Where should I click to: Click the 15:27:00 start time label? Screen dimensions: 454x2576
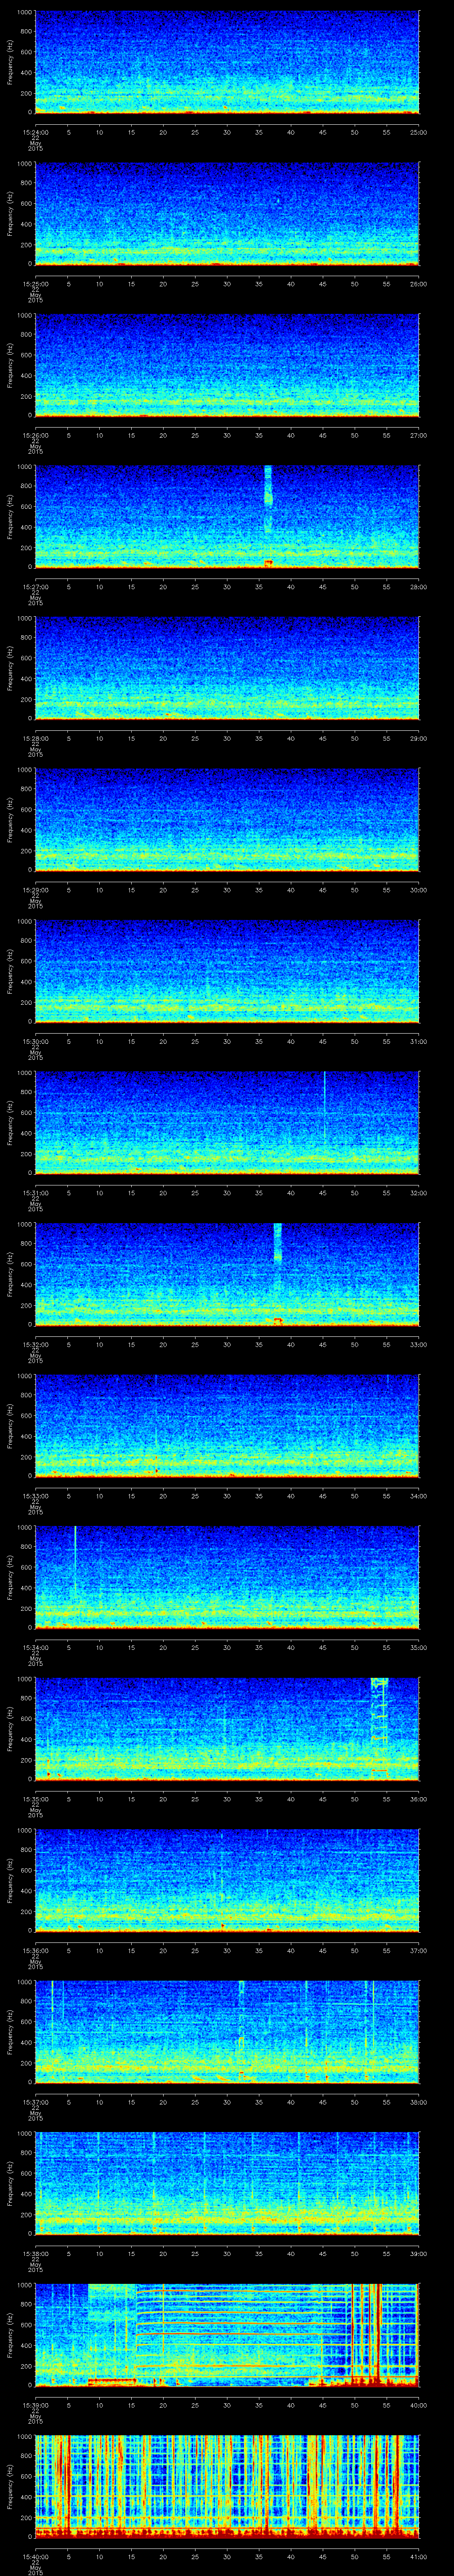(35, 586)
